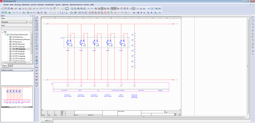Click the print icon in toolbar
The image size is (255, 123).
coord(11,9)
